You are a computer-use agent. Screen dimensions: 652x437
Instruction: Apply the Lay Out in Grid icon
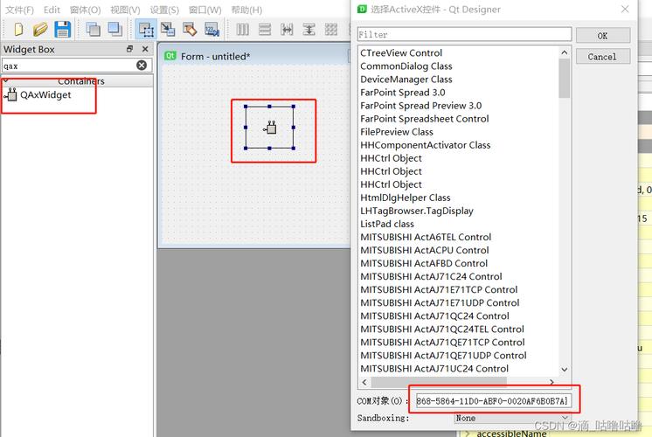tap(329, 29)
